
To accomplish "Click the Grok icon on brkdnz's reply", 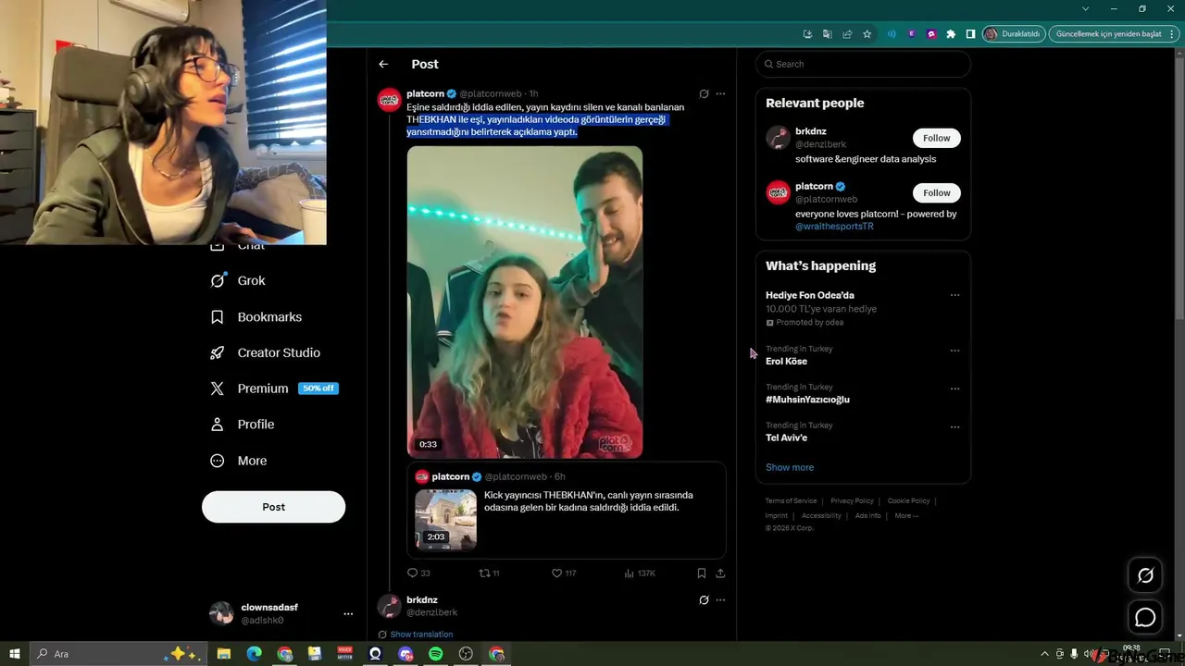I will (704, 599).
